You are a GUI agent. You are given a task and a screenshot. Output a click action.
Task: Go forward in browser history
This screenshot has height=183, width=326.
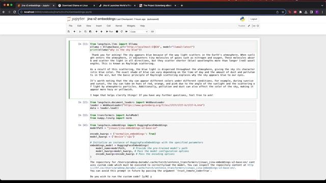[x=9, y=12]
